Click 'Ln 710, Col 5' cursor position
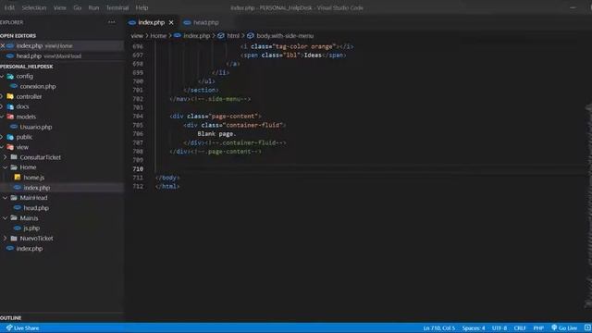 (439, 328)
